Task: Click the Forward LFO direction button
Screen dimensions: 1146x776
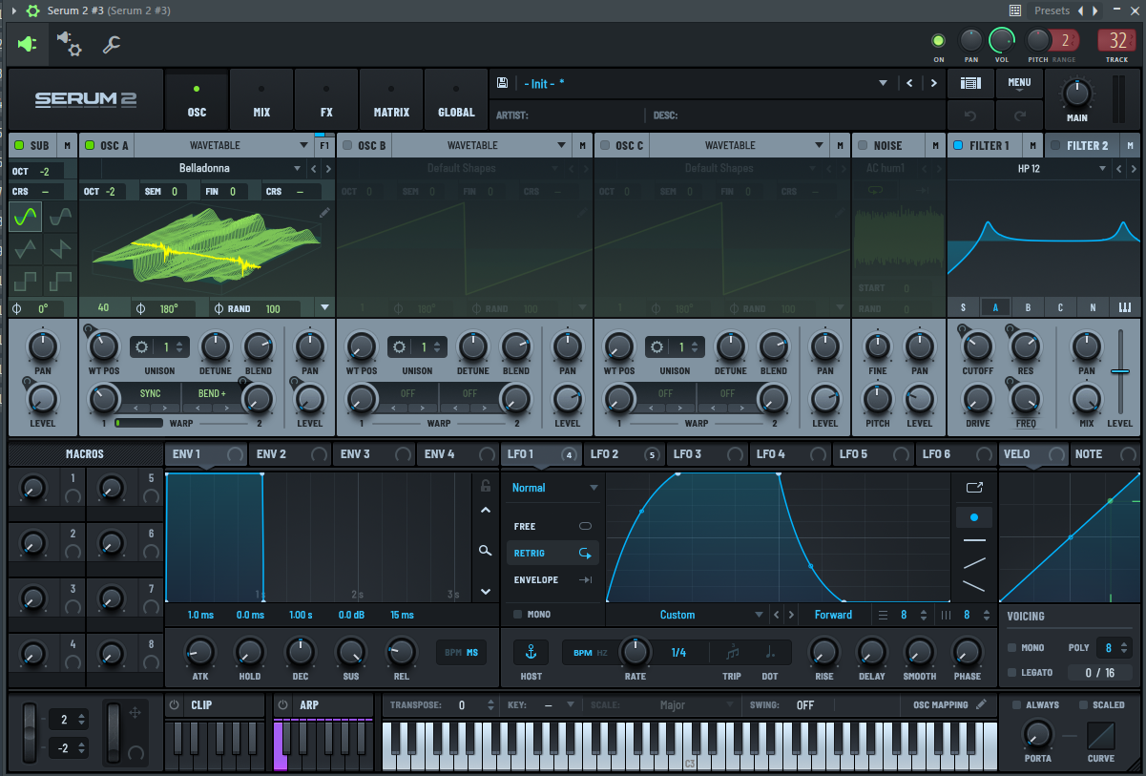Action: 833,615
